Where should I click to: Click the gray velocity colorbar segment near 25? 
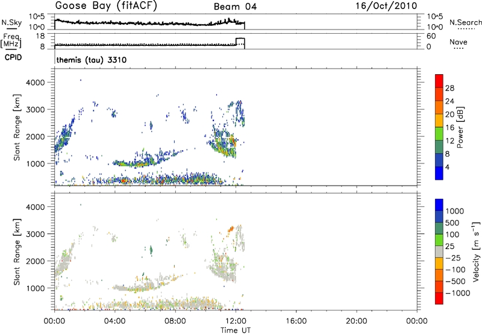pyautogui.click(x=439, y=251)
